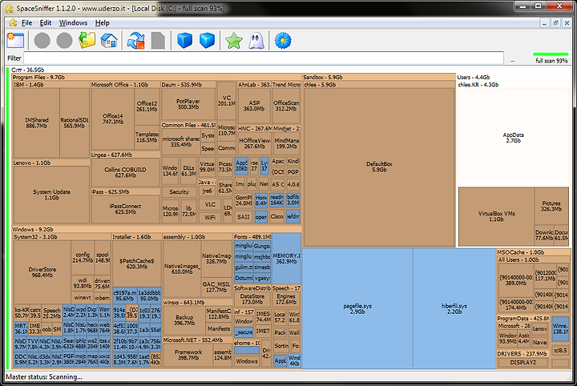Screen dimensions: 577x386
Task: Click the Perform new master scan icon
Action: point(135,40)
